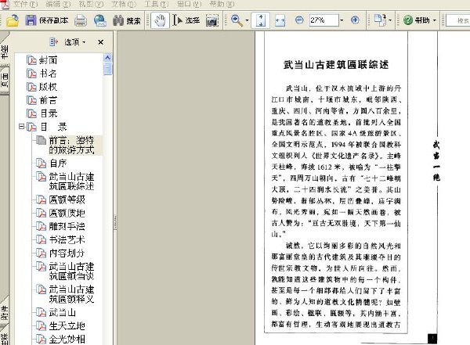
Task: Open the 武当山古建筑匾额释义 bookmark
Action: [x=71, y=294]
